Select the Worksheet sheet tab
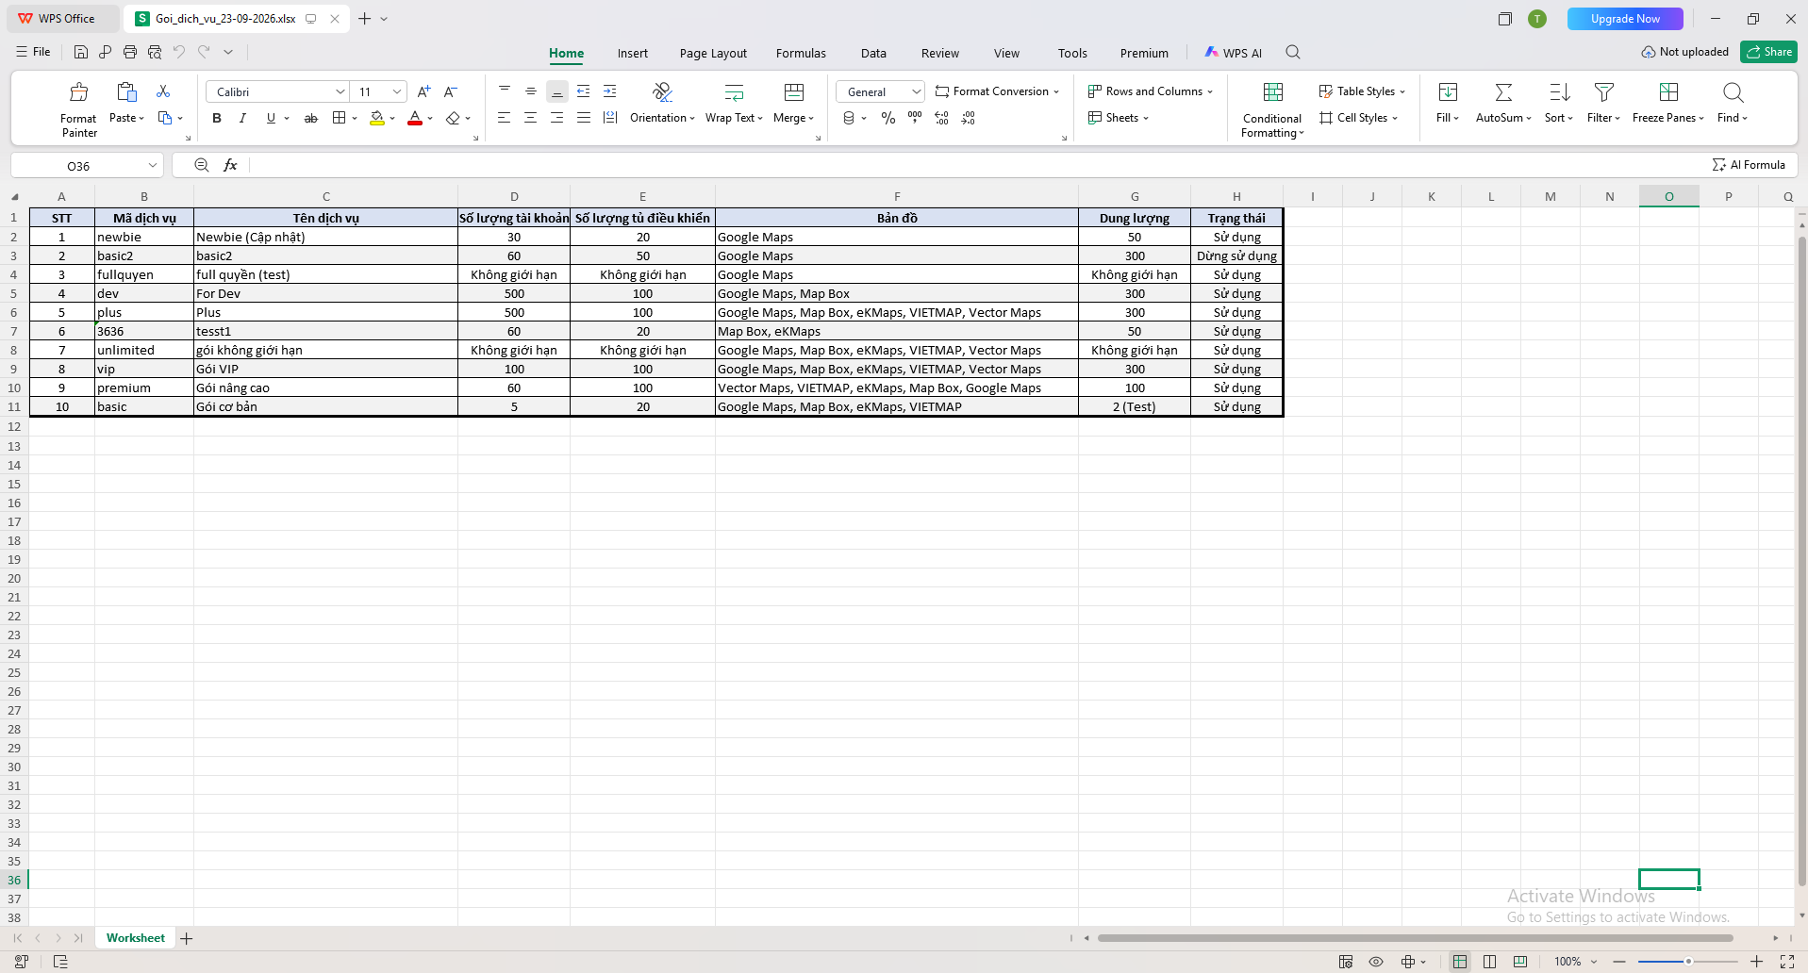This screenshot has width=1808, height=973. [136, 938]
